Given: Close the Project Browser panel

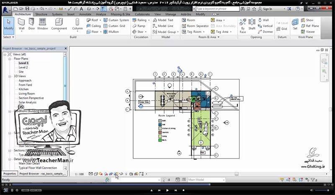Looking at the screenshot, I should (x=66, y=48).
